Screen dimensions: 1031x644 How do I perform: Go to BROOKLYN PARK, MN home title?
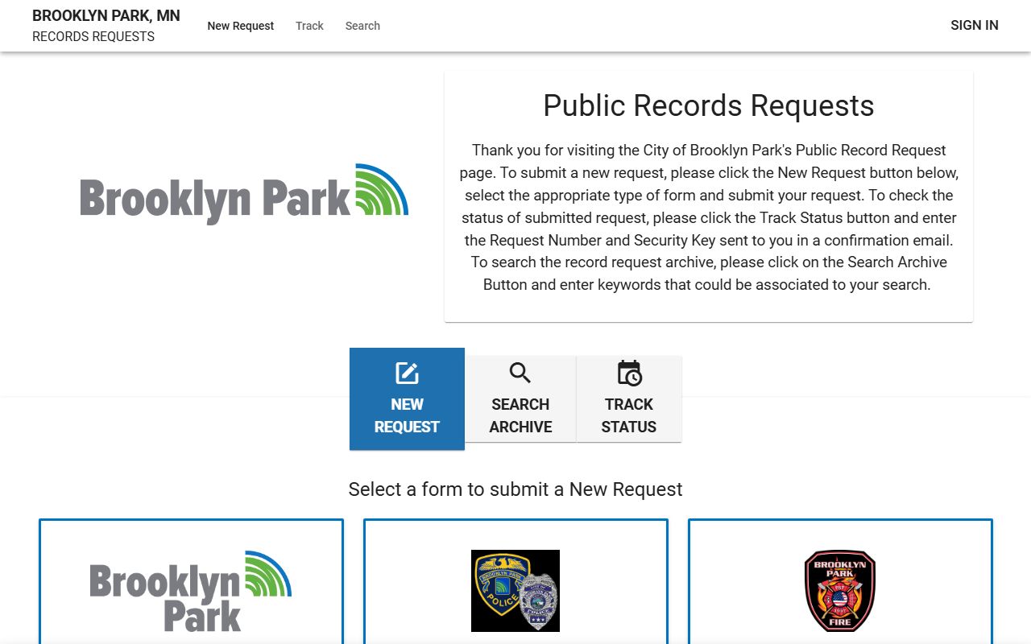click(x=106, y=16)
